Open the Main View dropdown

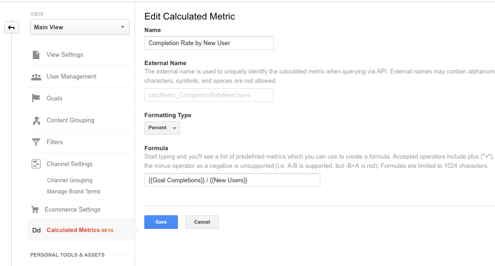[80, 27]
